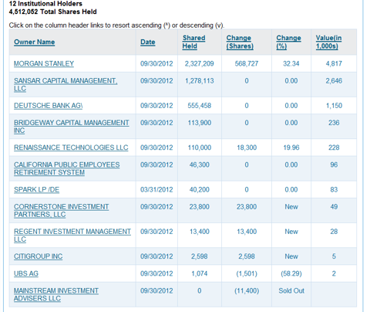The width and height of the screenshot is (370, 312).
Task: Select Morgan Stanley shares held 2,327,209
Action: click(199, 63)
